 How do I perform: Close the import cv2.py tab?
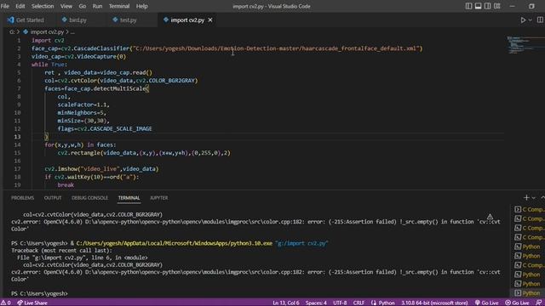(210, 20)
